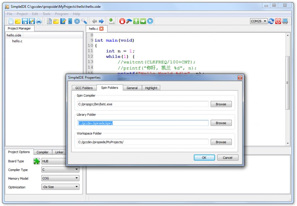This screenshot has height=206, width=297.
Task: Click the code line "int main(void)"
Action: 114,40
